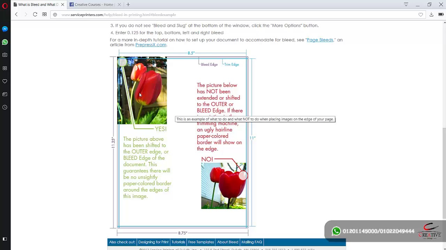Open personal news in the sidebar
446x250 pixels.
[5, 94]
